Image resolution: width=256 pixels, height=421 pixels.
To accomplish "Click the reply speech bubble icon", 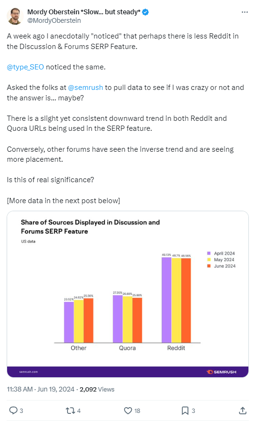I will (13, 411).
